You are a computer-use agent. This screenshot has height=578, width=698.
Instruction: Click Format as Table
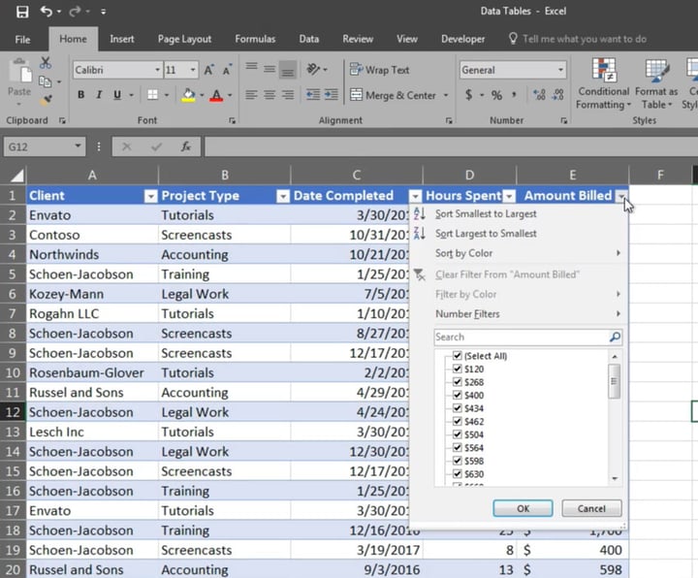(x=656, y=83)
